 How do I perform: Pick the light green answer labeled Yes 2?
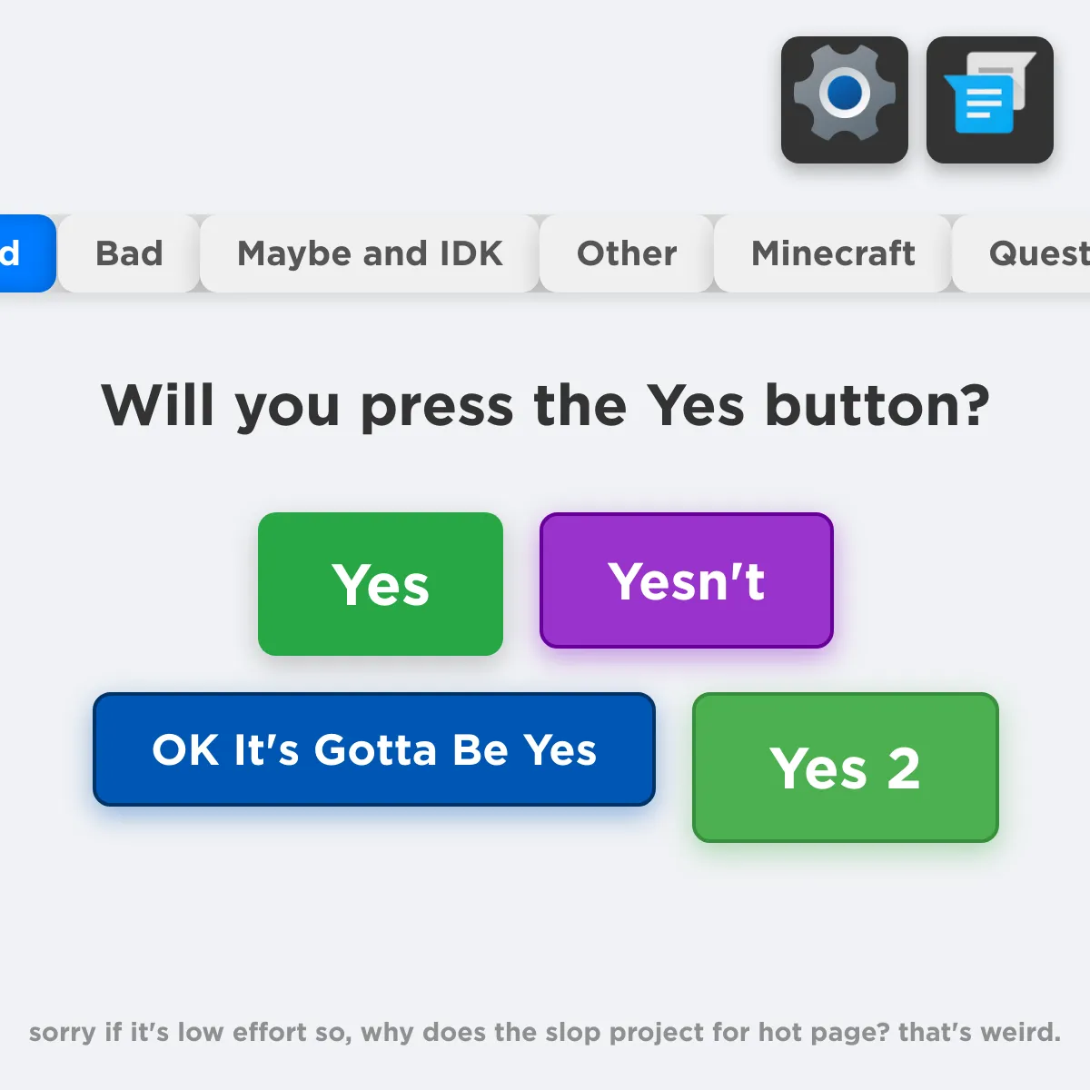point(845,768)
